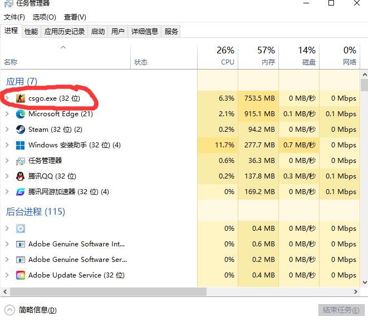Sort by the 0% 网络 column
The height and width of the screenshot is (322, 368).
[x=340, y=57]
